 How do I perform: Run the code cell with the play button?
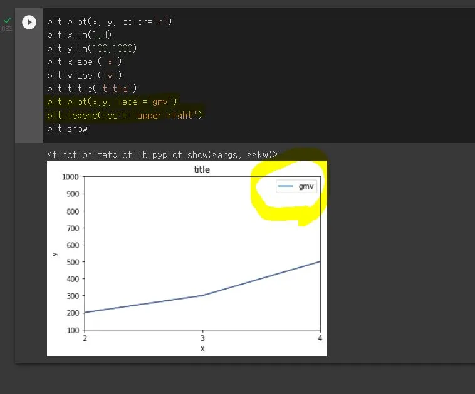[29, 23]
